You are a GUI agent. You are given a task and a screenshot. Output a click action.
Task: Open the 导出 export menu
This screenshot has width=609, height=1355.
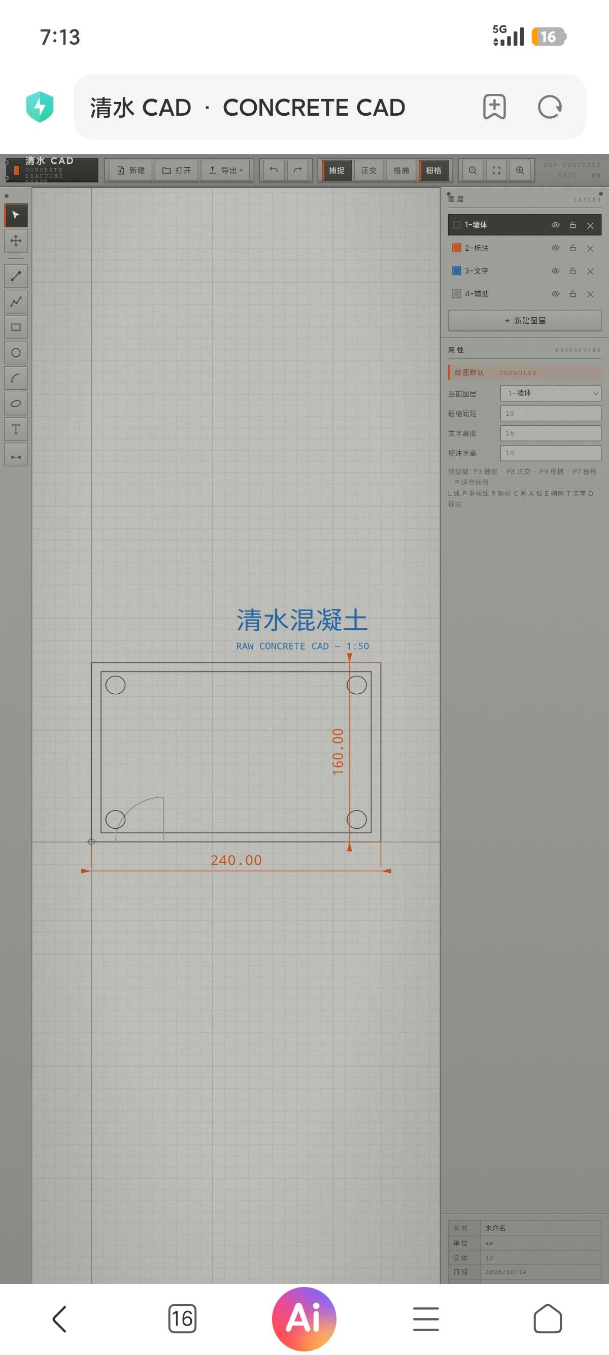226,170
